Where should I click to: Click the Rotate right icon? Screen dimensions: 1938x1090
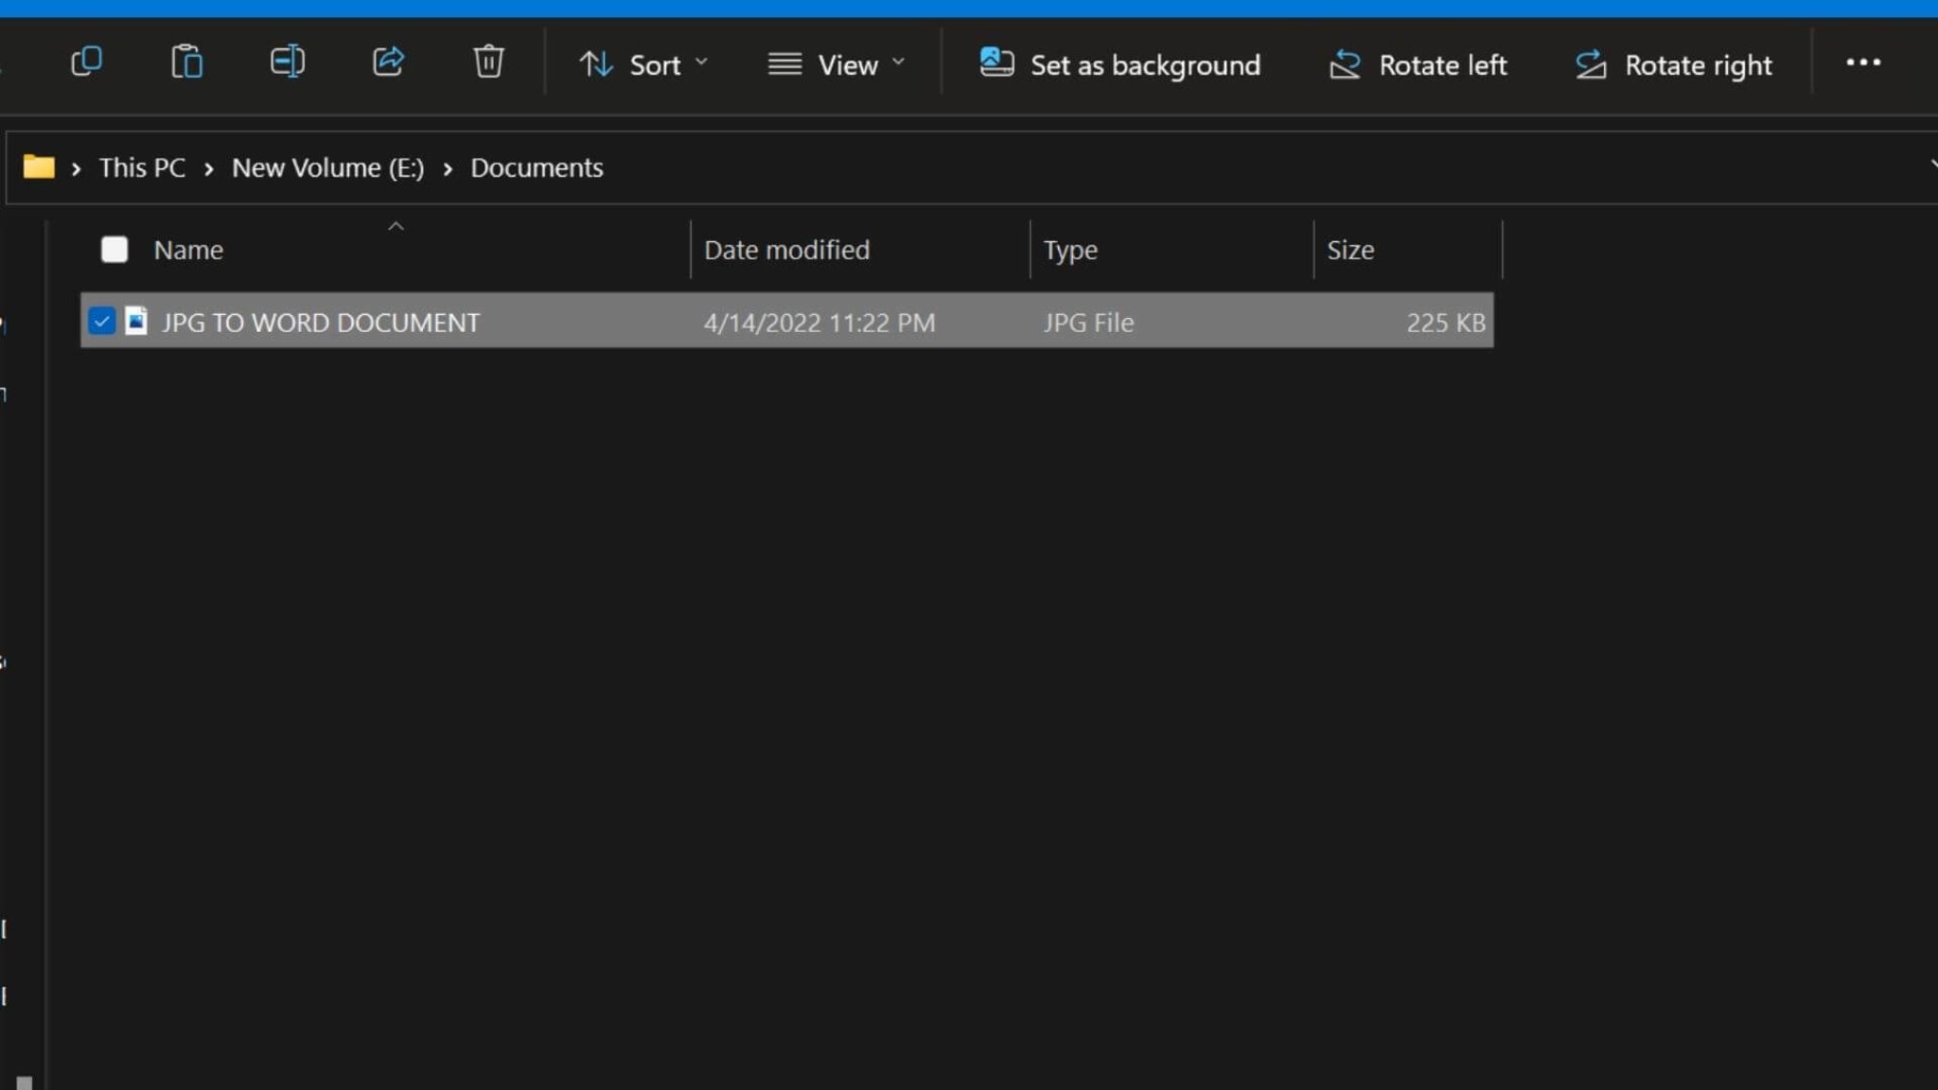click(x=1592, y=64)
